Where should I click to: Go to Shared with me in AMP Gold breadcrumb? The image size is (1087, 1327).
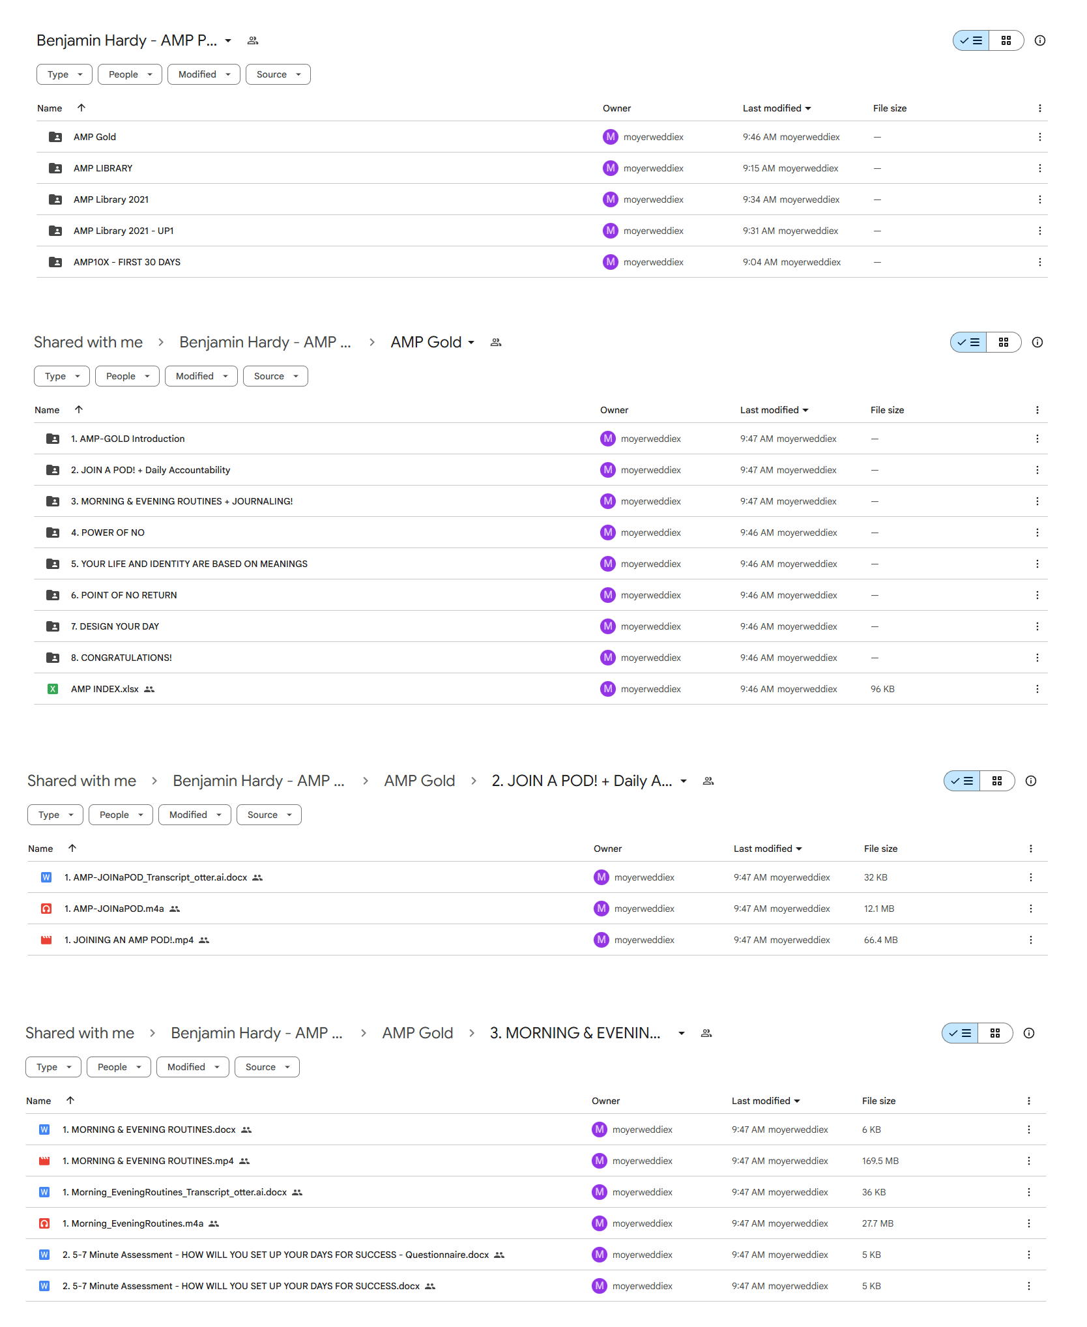88,342
